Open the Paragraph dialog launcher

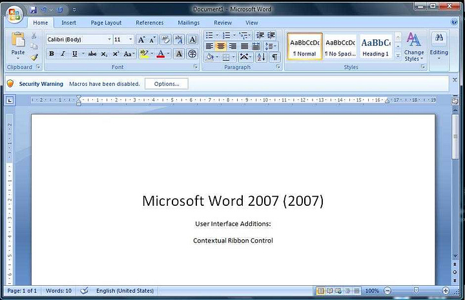click(278, 67)
